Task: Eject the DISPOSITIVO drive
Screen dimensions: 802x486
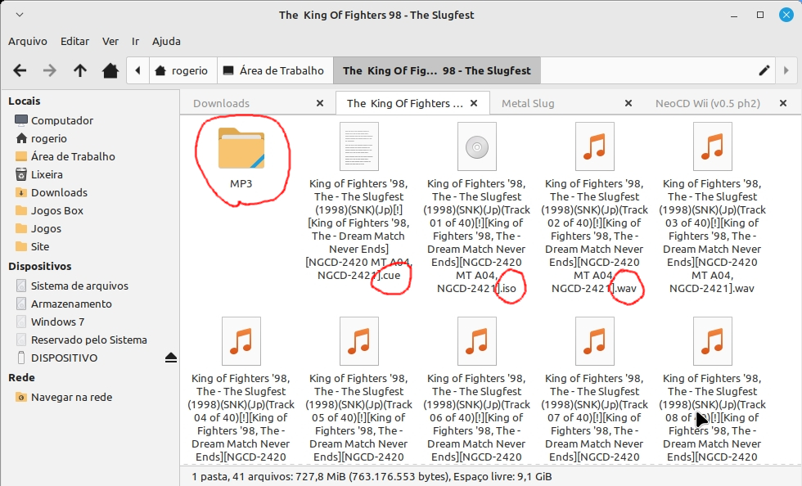Action: click(170, 358)
